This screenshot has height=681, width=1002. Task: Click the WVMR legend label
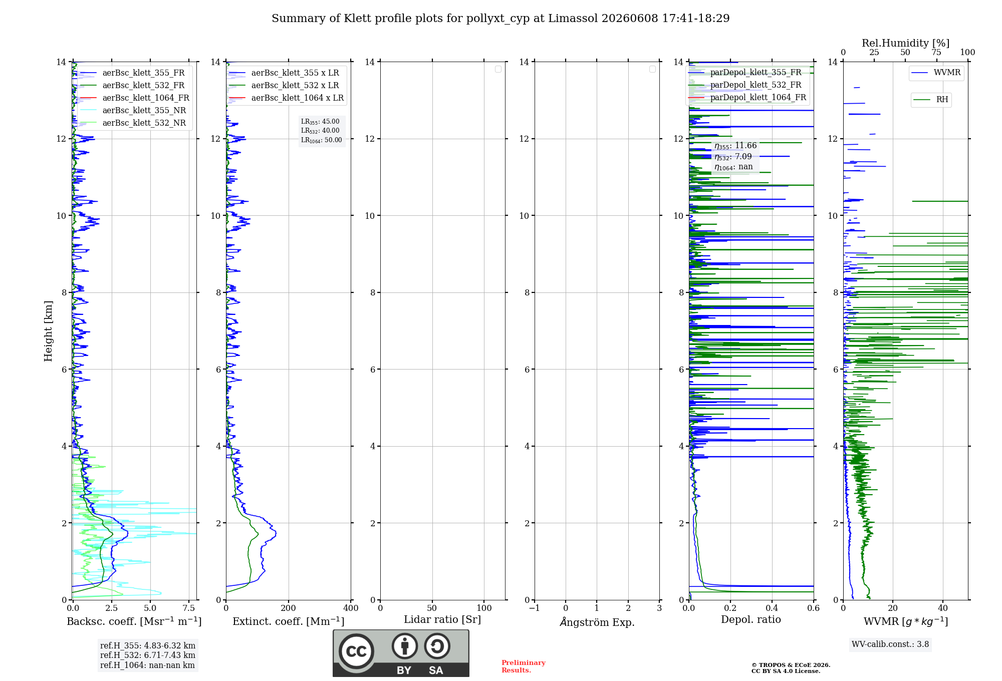[x=947, y=73]
